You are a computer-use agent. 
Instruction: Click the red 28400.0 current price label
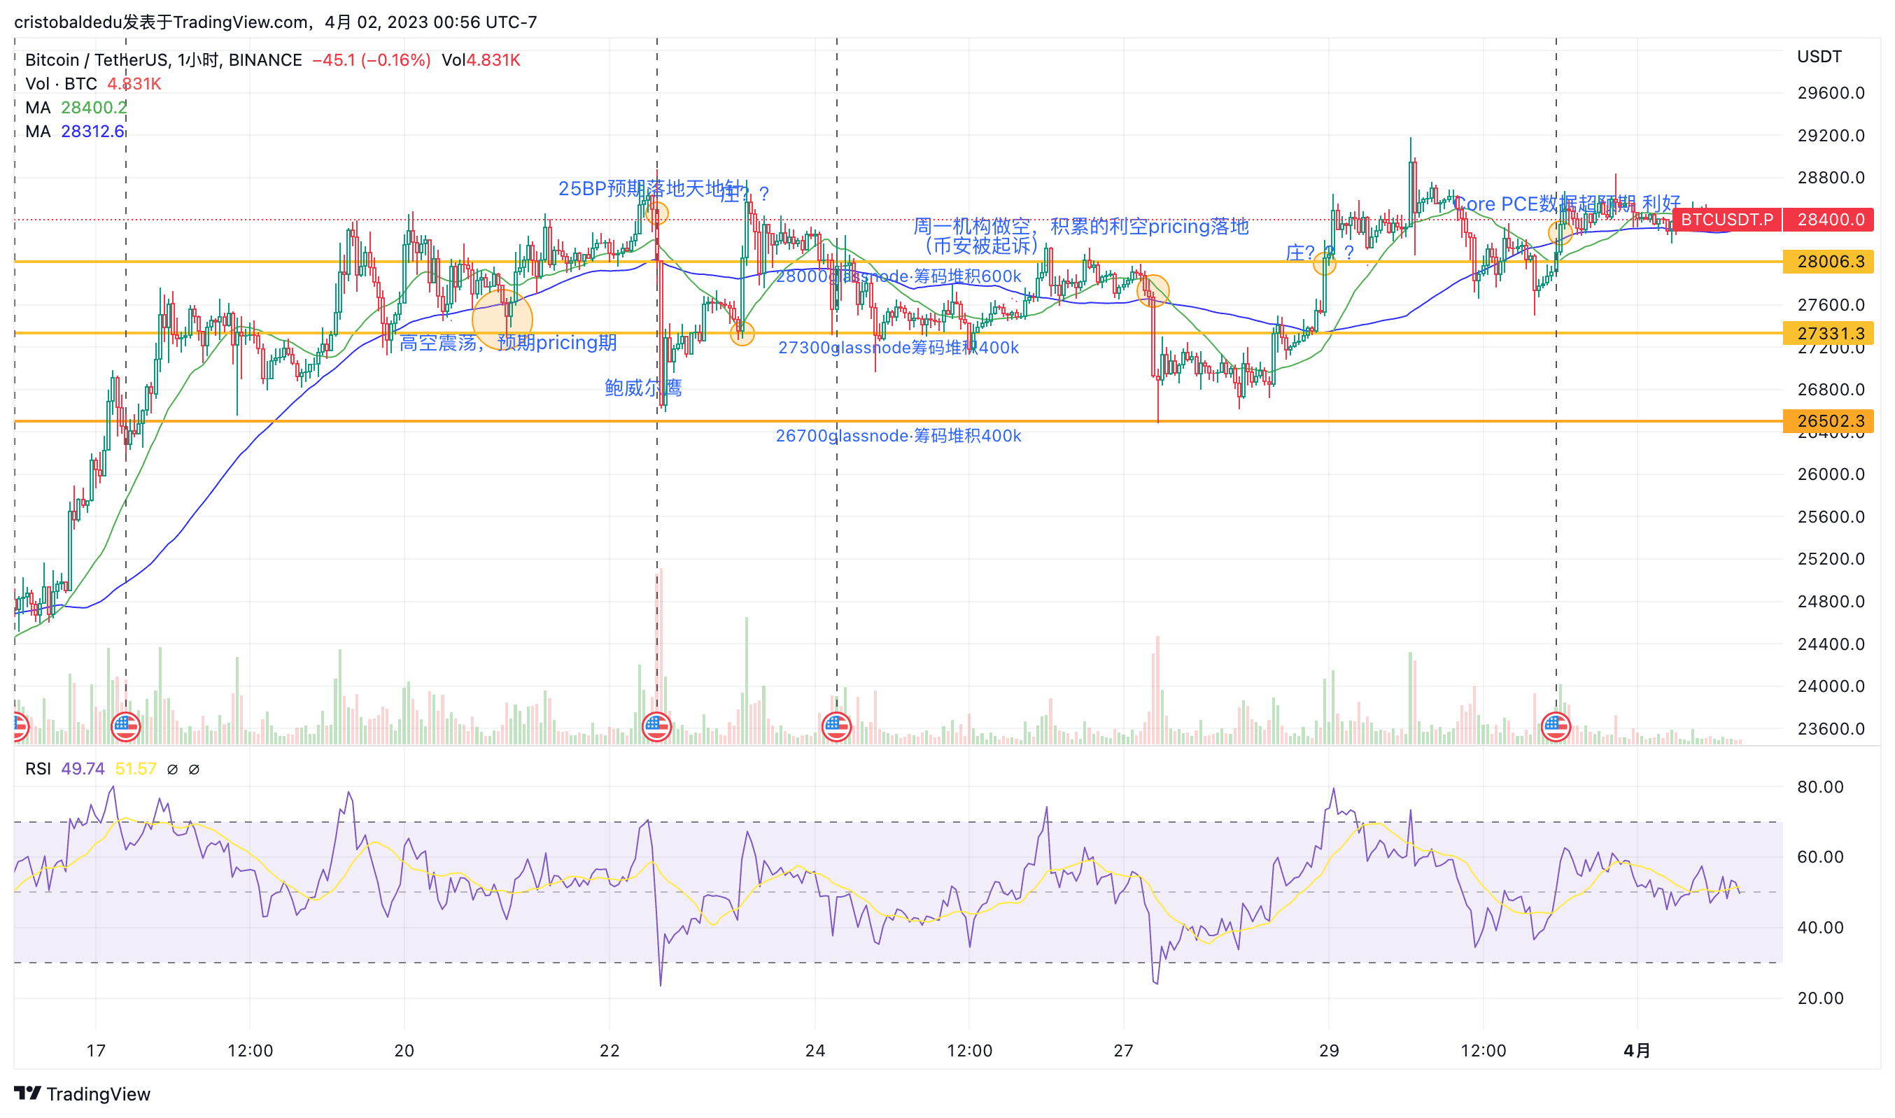coord(1830,219)
